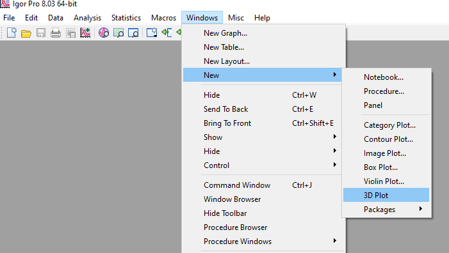Click the Append Traces graph icon
The image size is (449, 253).
[85, 33]
